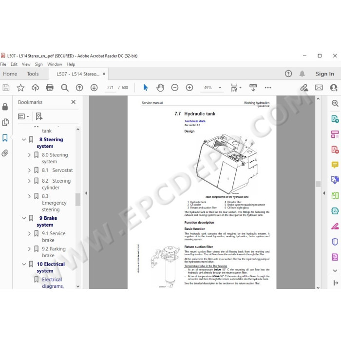This screenshot has width=341, height=341.
Task: Show more tools ellipsis
Action: [268, 88]
